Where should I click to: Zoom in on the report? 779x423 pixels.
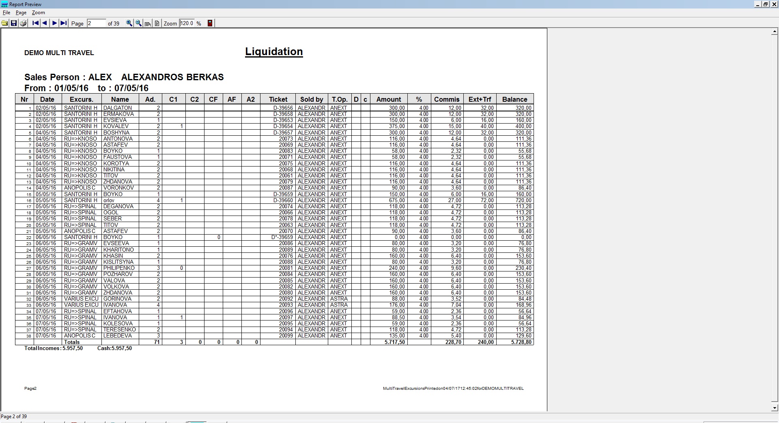pyautogui.click(x=129, y=23)
